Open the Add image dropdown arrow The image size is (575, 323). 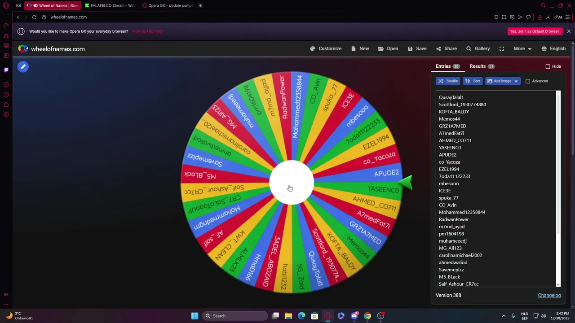(516, 81)
